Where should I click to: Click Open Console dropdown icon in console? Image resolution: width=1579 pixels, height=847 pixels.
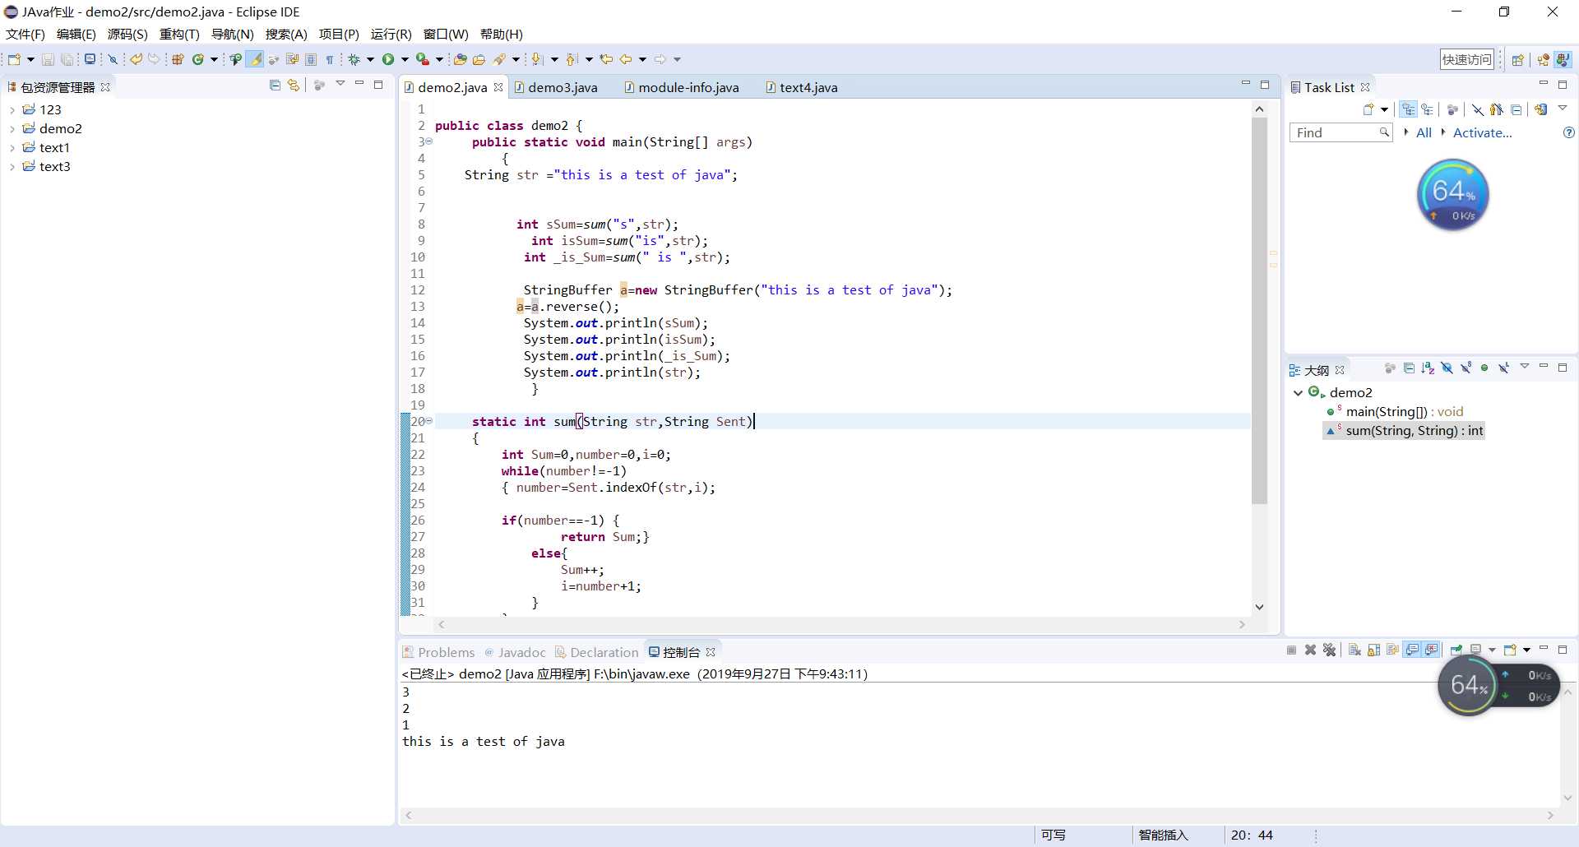click(x=1526, y=650)
